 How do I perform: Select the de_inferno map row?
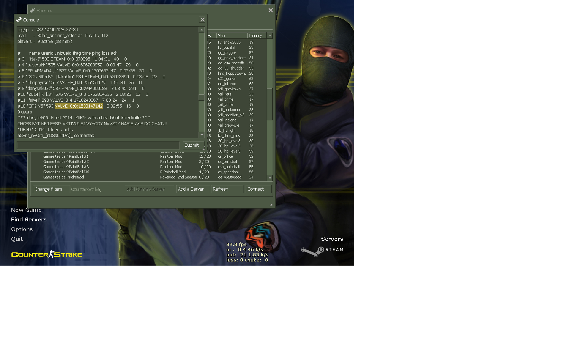pyautogui.click(x=236, y=84)
